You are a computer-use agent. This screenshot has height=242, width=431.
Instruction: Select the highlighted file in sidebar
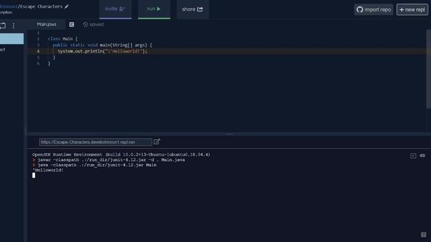coord(12,39)
